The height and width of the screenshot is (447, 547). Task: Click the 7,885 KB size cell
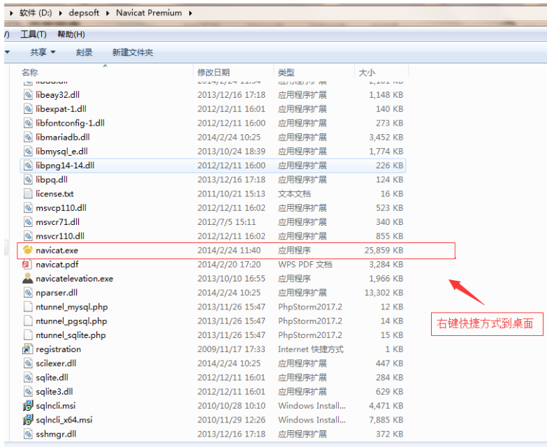[386, 420]
